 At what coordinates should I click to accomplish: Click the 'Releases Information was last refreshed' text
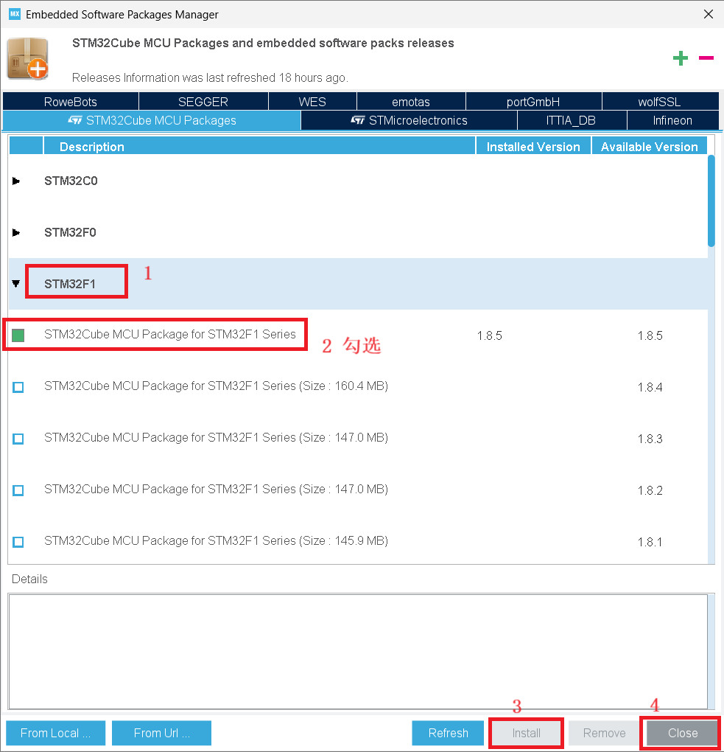tap(211, 77)
